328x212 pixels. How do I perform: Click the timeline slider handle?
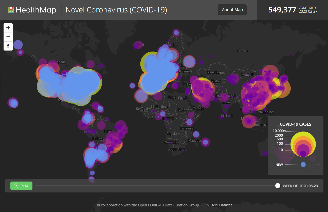pos(278,186)
